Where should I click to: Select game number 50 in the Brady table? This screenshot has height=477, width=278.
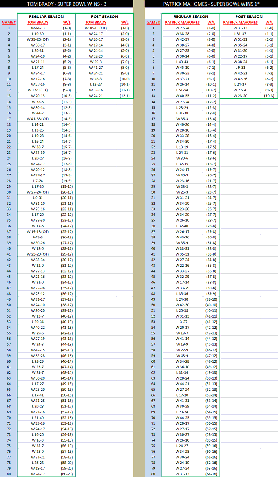pyautogui.click(x=9, y=305)
